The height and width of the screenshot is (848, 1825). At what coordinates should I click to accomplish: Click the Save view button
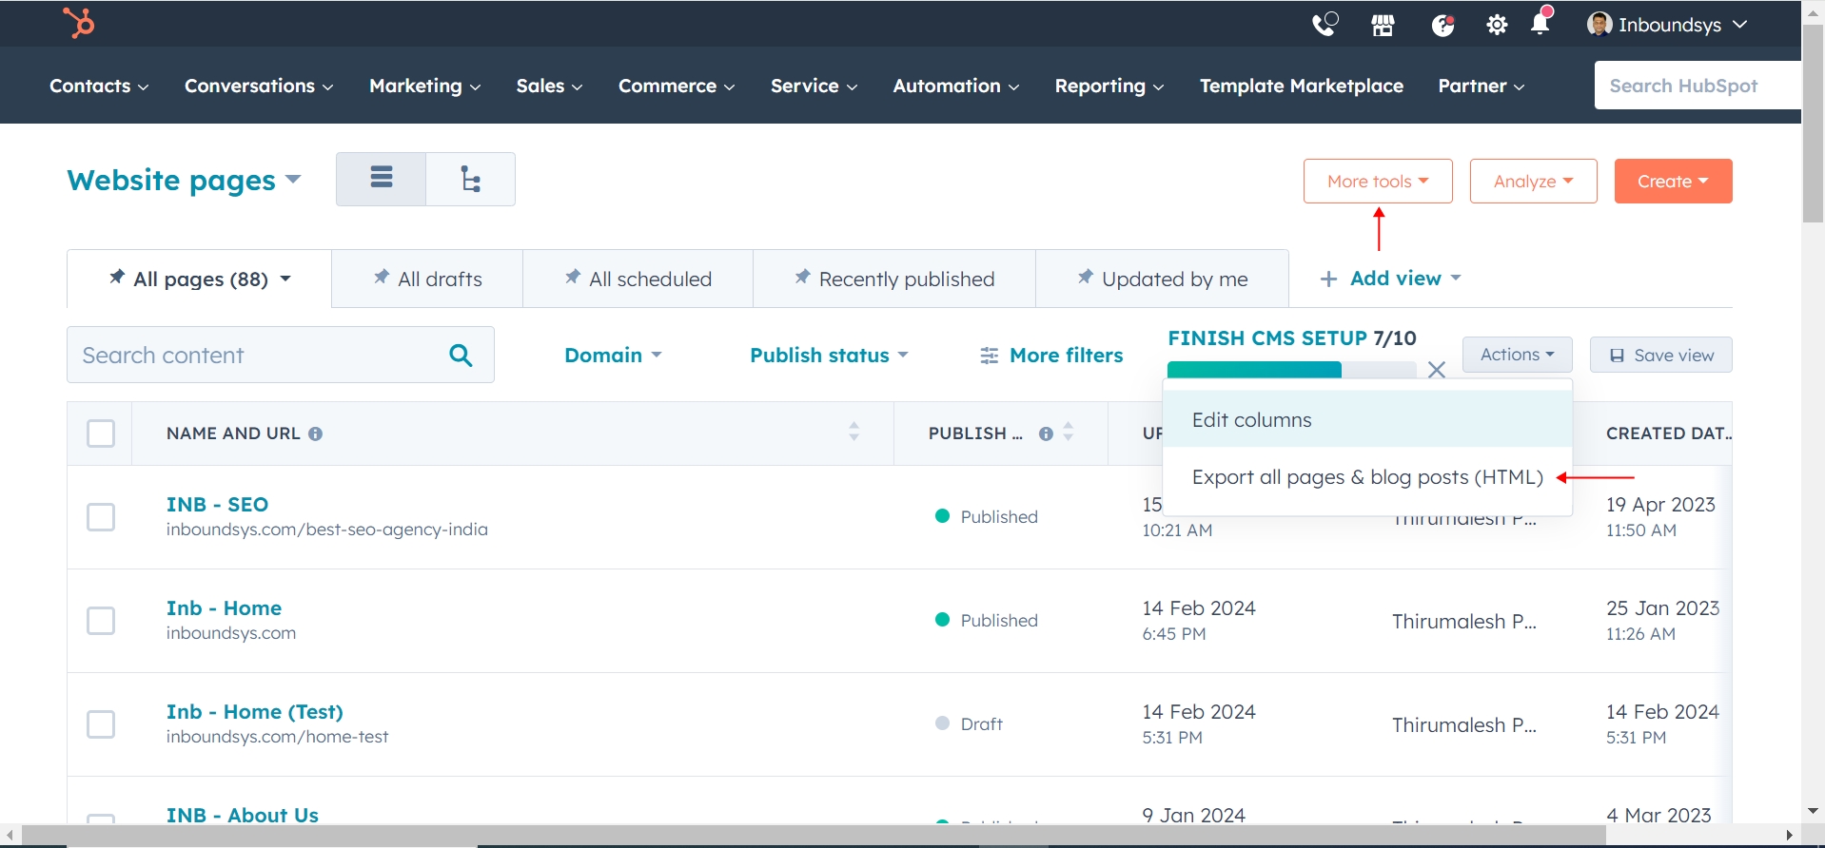click(x=1660, y=355)
